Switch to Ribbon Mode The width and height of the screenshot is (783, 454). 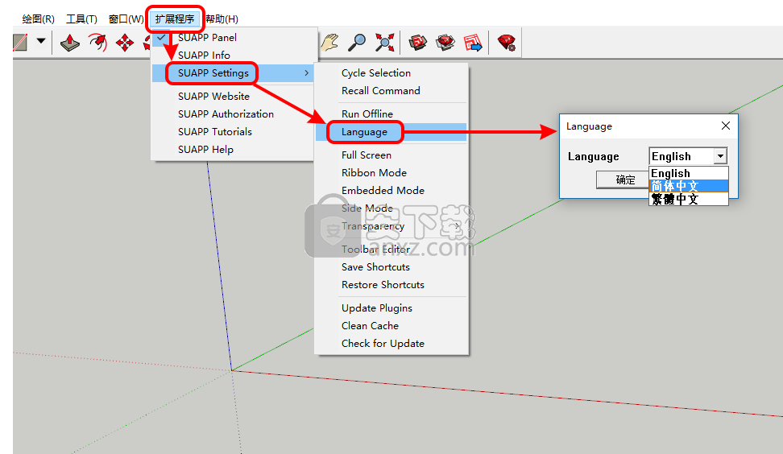point(391,172)
